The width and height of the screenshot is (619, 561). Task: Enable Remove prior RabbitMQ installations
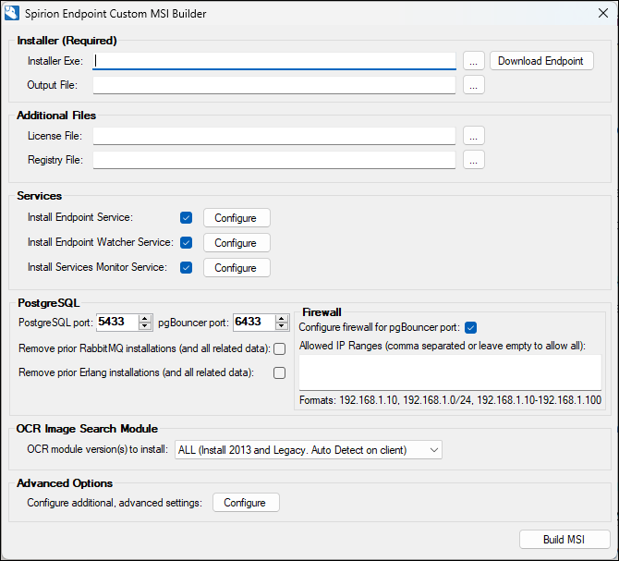pos(279,348)
